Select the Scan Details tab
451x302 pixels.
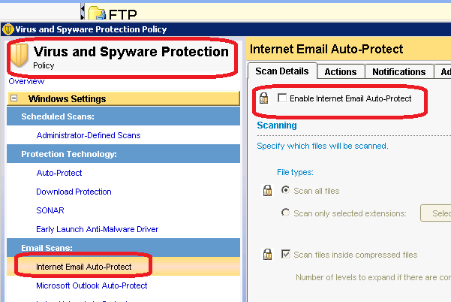282,71
